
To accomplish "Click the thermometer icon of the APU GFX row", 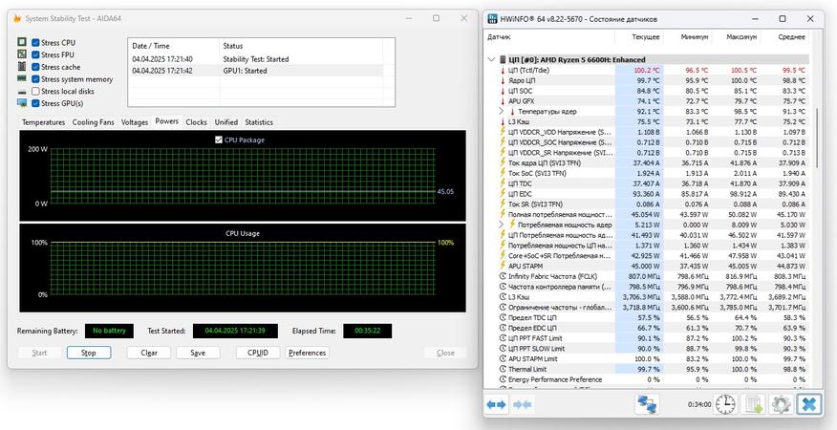I will [503, 101].
